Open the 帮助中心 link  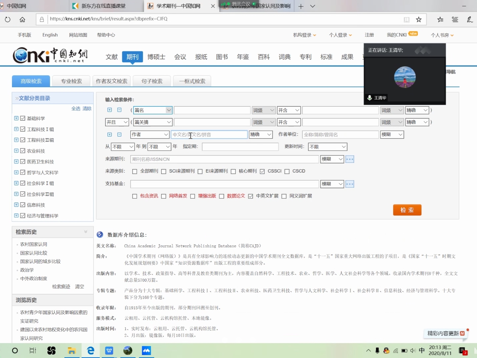point(106,35)
